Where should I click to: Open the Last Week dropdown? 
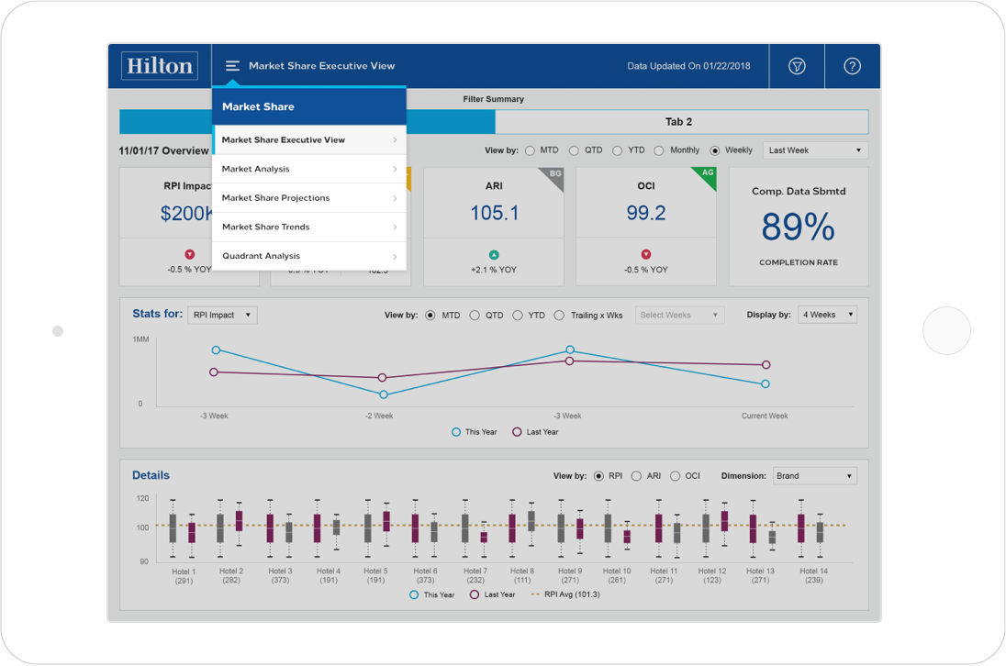click(815, 150)
